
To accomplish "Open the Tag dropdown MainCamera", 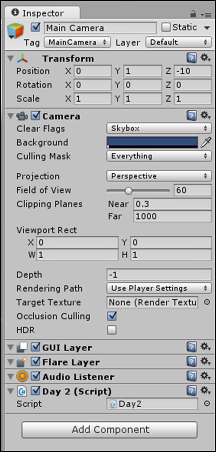I will 77,42.
